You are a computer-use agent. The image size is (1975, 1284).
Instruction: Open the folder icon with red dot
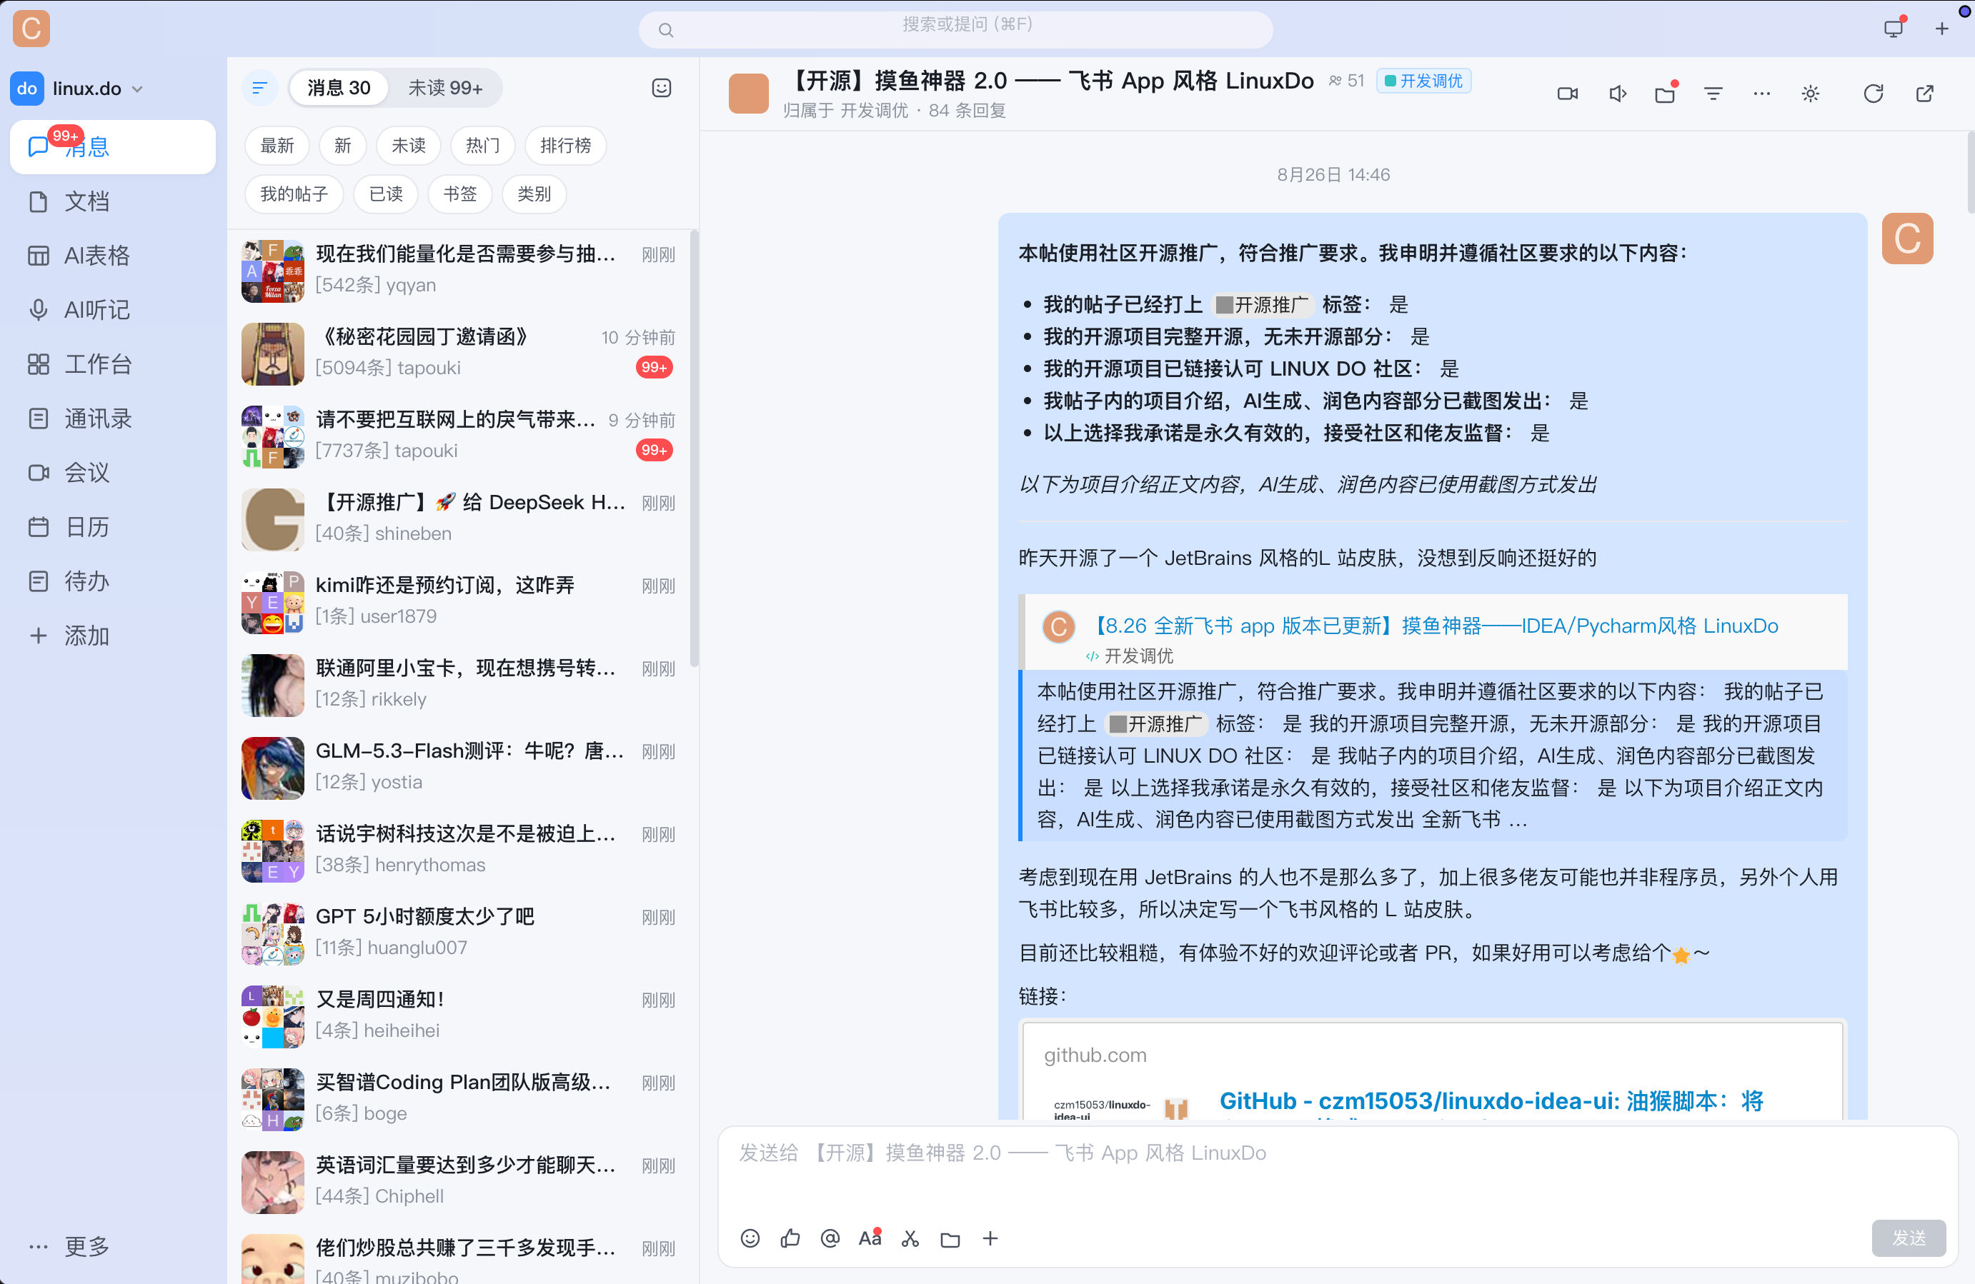[x=1665, y=94]
